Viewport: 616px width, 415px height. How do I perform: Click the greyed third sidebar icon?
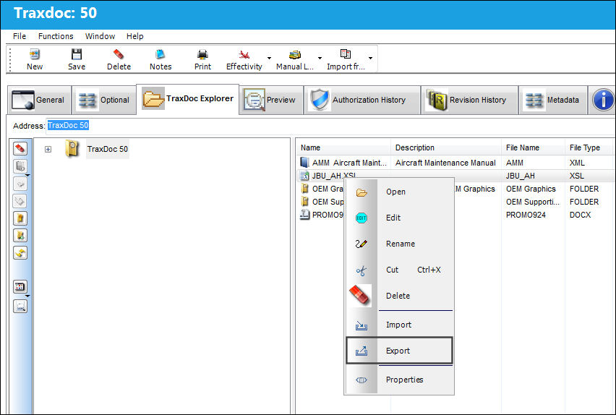point(20,184)
